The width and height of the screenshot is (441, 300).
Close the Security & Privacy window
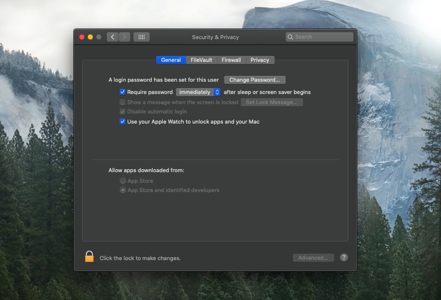(82, 37)
